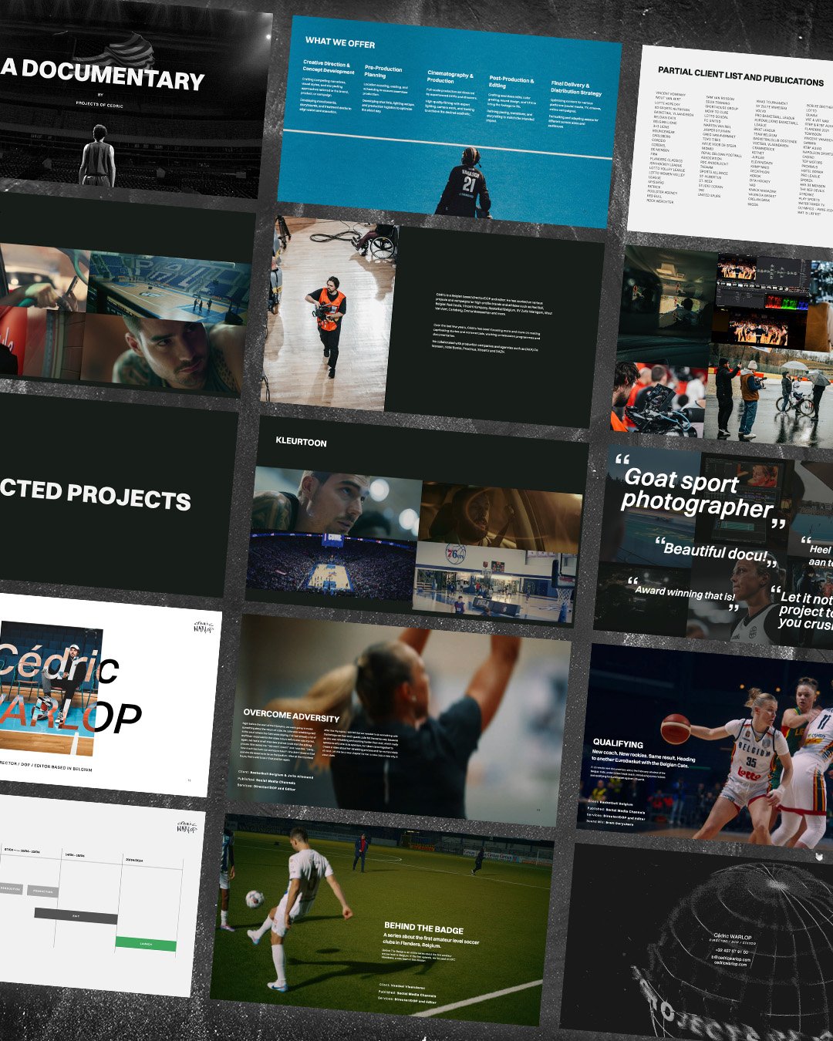Click the 'BEHIND THE BADGE' heading
The image size is (833, 1041).
(423, 928)
